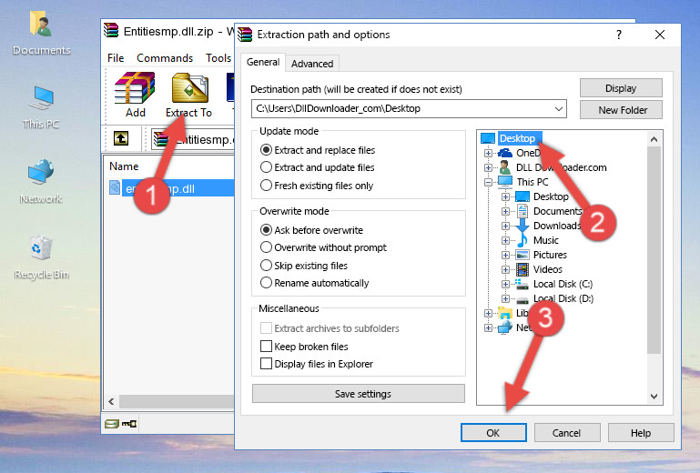Open the Destination path dropdown arrow
700x473 pixels.
pos(559,109)
